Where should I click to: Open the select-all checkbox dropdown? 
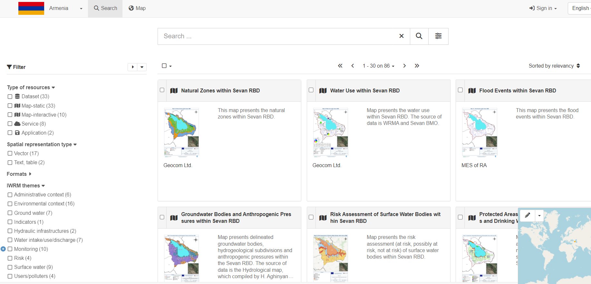pyautogui.click(x=167, y=66)
